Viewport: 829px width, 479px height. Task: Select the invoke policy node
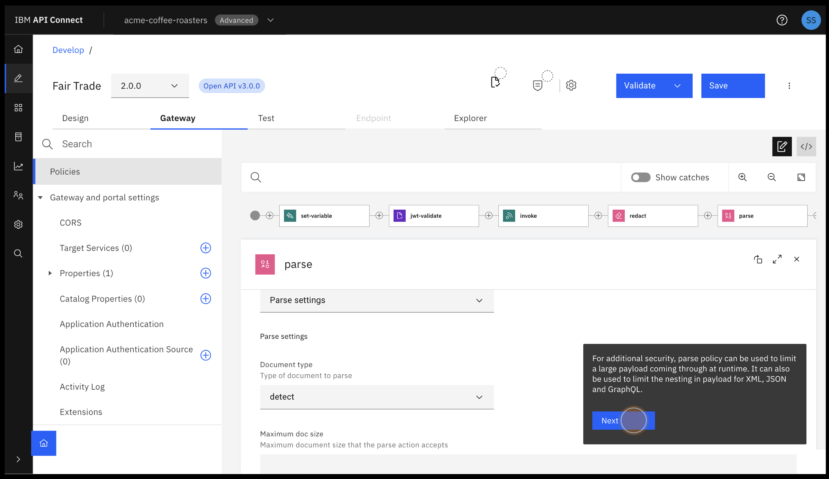coord(543,216)
